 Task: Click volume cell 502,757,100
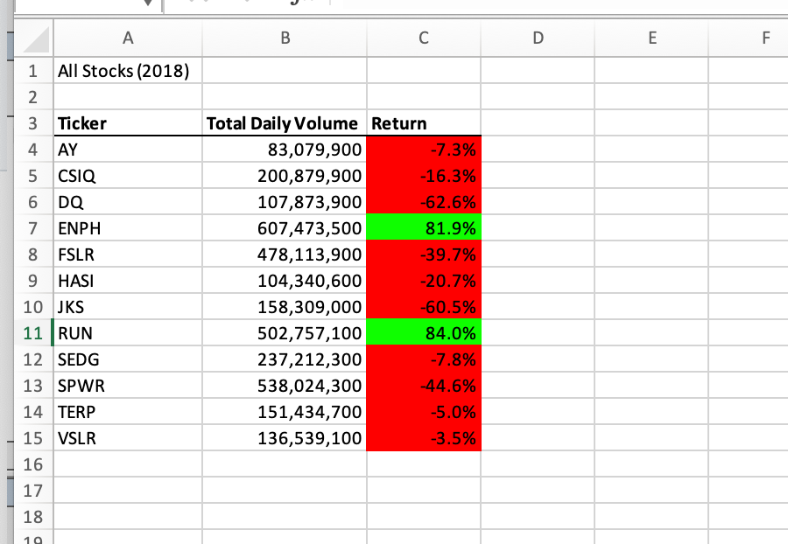point(285,332)
